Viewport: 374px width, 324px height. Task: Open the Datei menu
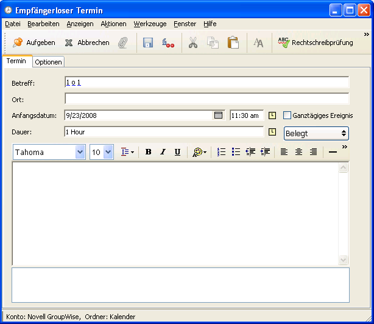pyautogui.click(x=13, y=24)
